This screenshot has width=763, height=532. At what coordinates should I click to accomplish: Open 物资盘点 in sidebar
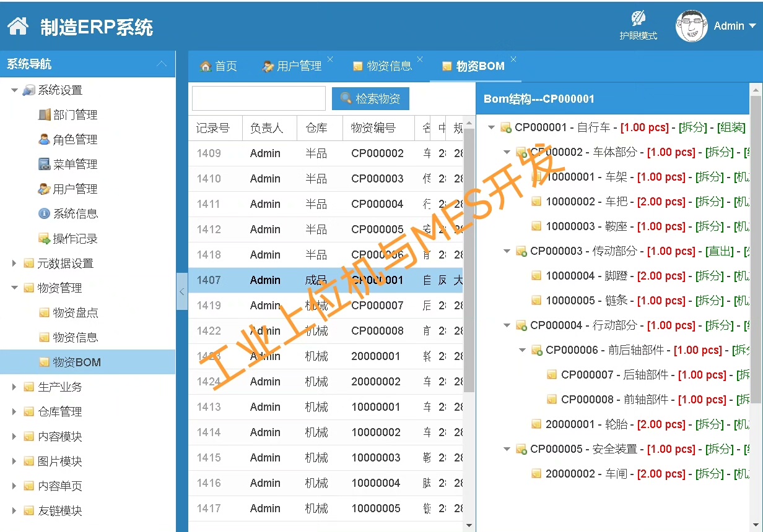tap(76, 313)
